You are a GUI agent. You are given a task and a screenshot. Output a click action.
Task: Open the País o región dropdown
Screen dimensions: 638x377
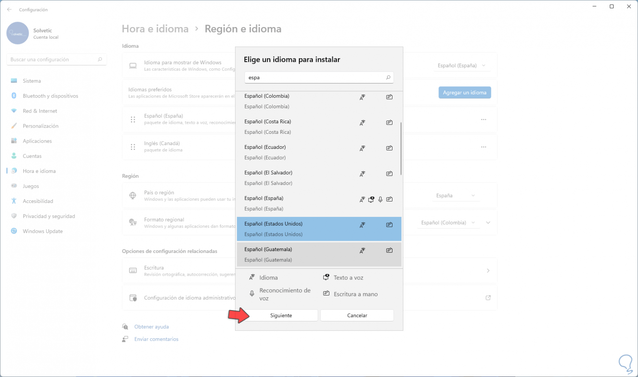click(x=455, y=196)
